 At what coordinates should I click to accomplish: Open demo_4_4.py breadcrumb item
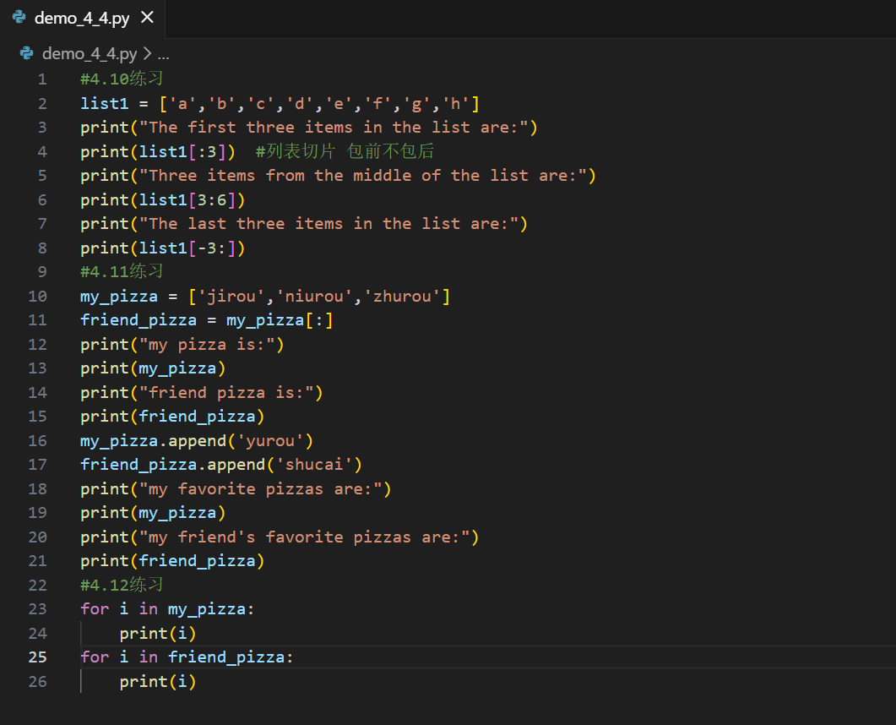point(90,54)
